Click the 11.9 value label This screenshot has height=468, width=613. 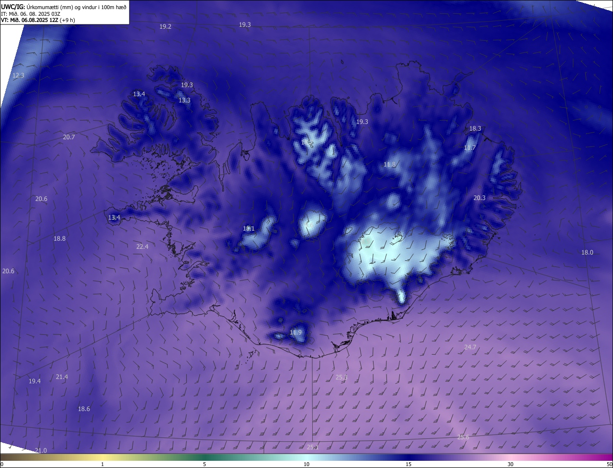296,333
